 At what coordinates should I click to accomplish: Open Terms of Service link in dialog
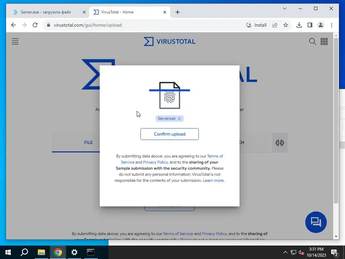coord(172,159)
